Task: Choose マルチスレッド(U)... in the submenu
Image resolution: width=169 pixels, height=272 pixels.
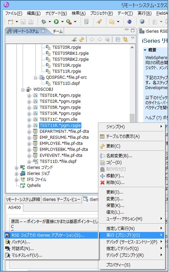Action: coord(51,255)
